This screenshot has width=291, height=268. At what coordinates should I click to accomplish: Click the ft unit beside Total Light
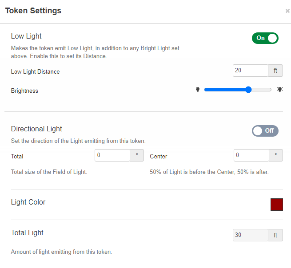275,235
